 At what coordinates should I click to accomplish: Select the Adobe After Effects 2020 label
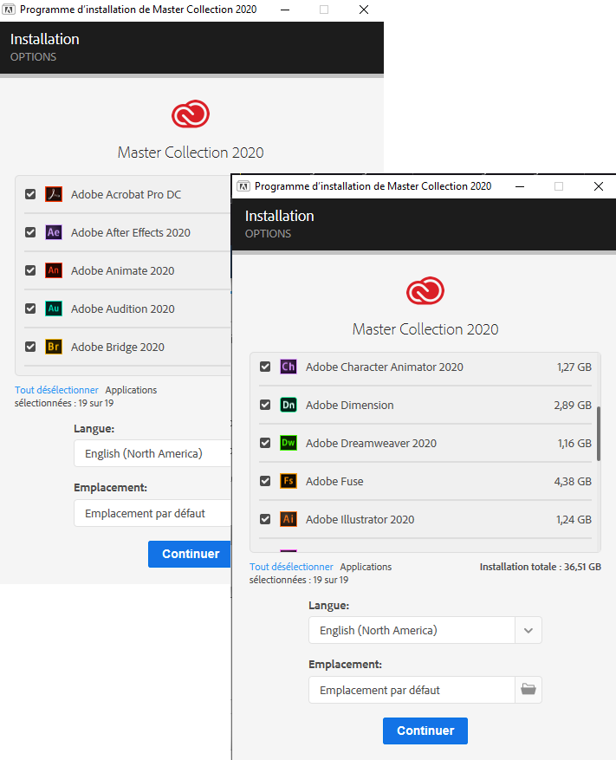[130, 232]
